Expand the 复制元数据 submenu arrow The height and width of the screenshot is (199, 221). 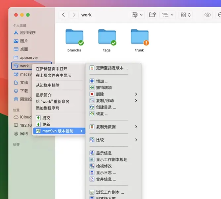point(136,127)
